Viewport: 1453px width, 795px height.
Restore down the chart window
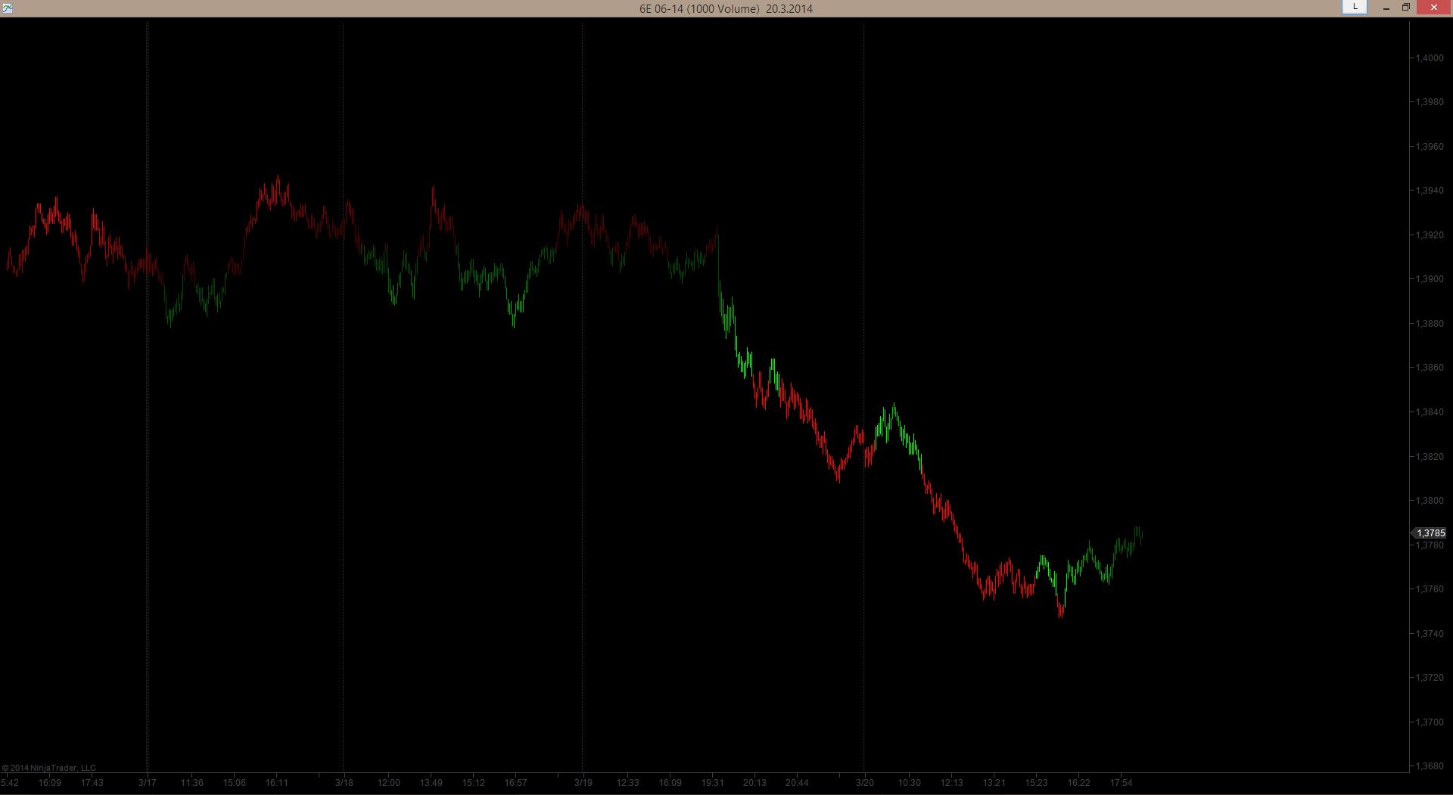coord(1405,8)
